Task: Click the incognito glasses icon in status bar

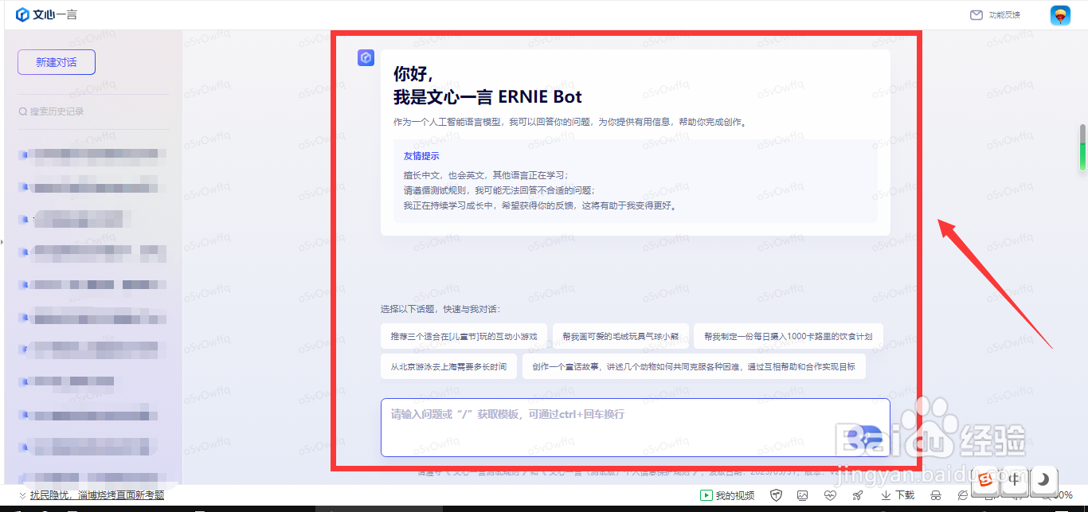Action: pos(935,495)
